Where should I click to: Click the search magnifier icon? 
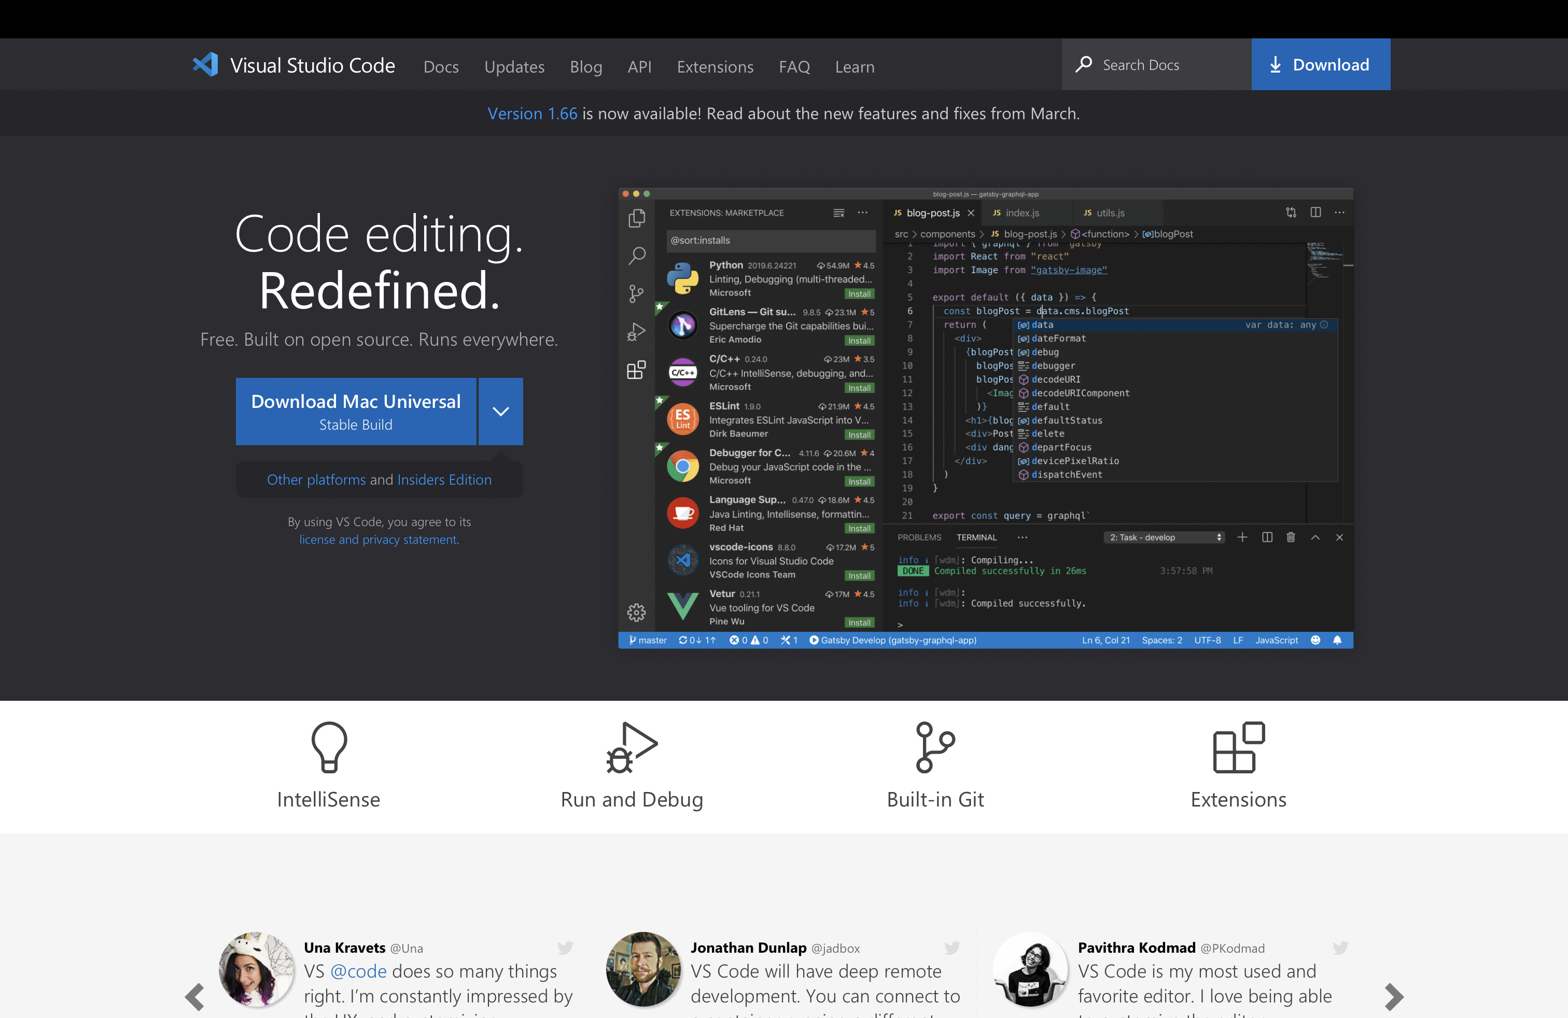click(1084, 64)
